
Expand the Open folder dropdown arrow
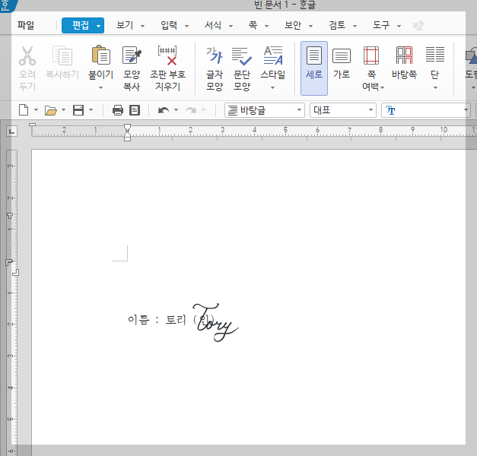[63, 110]
